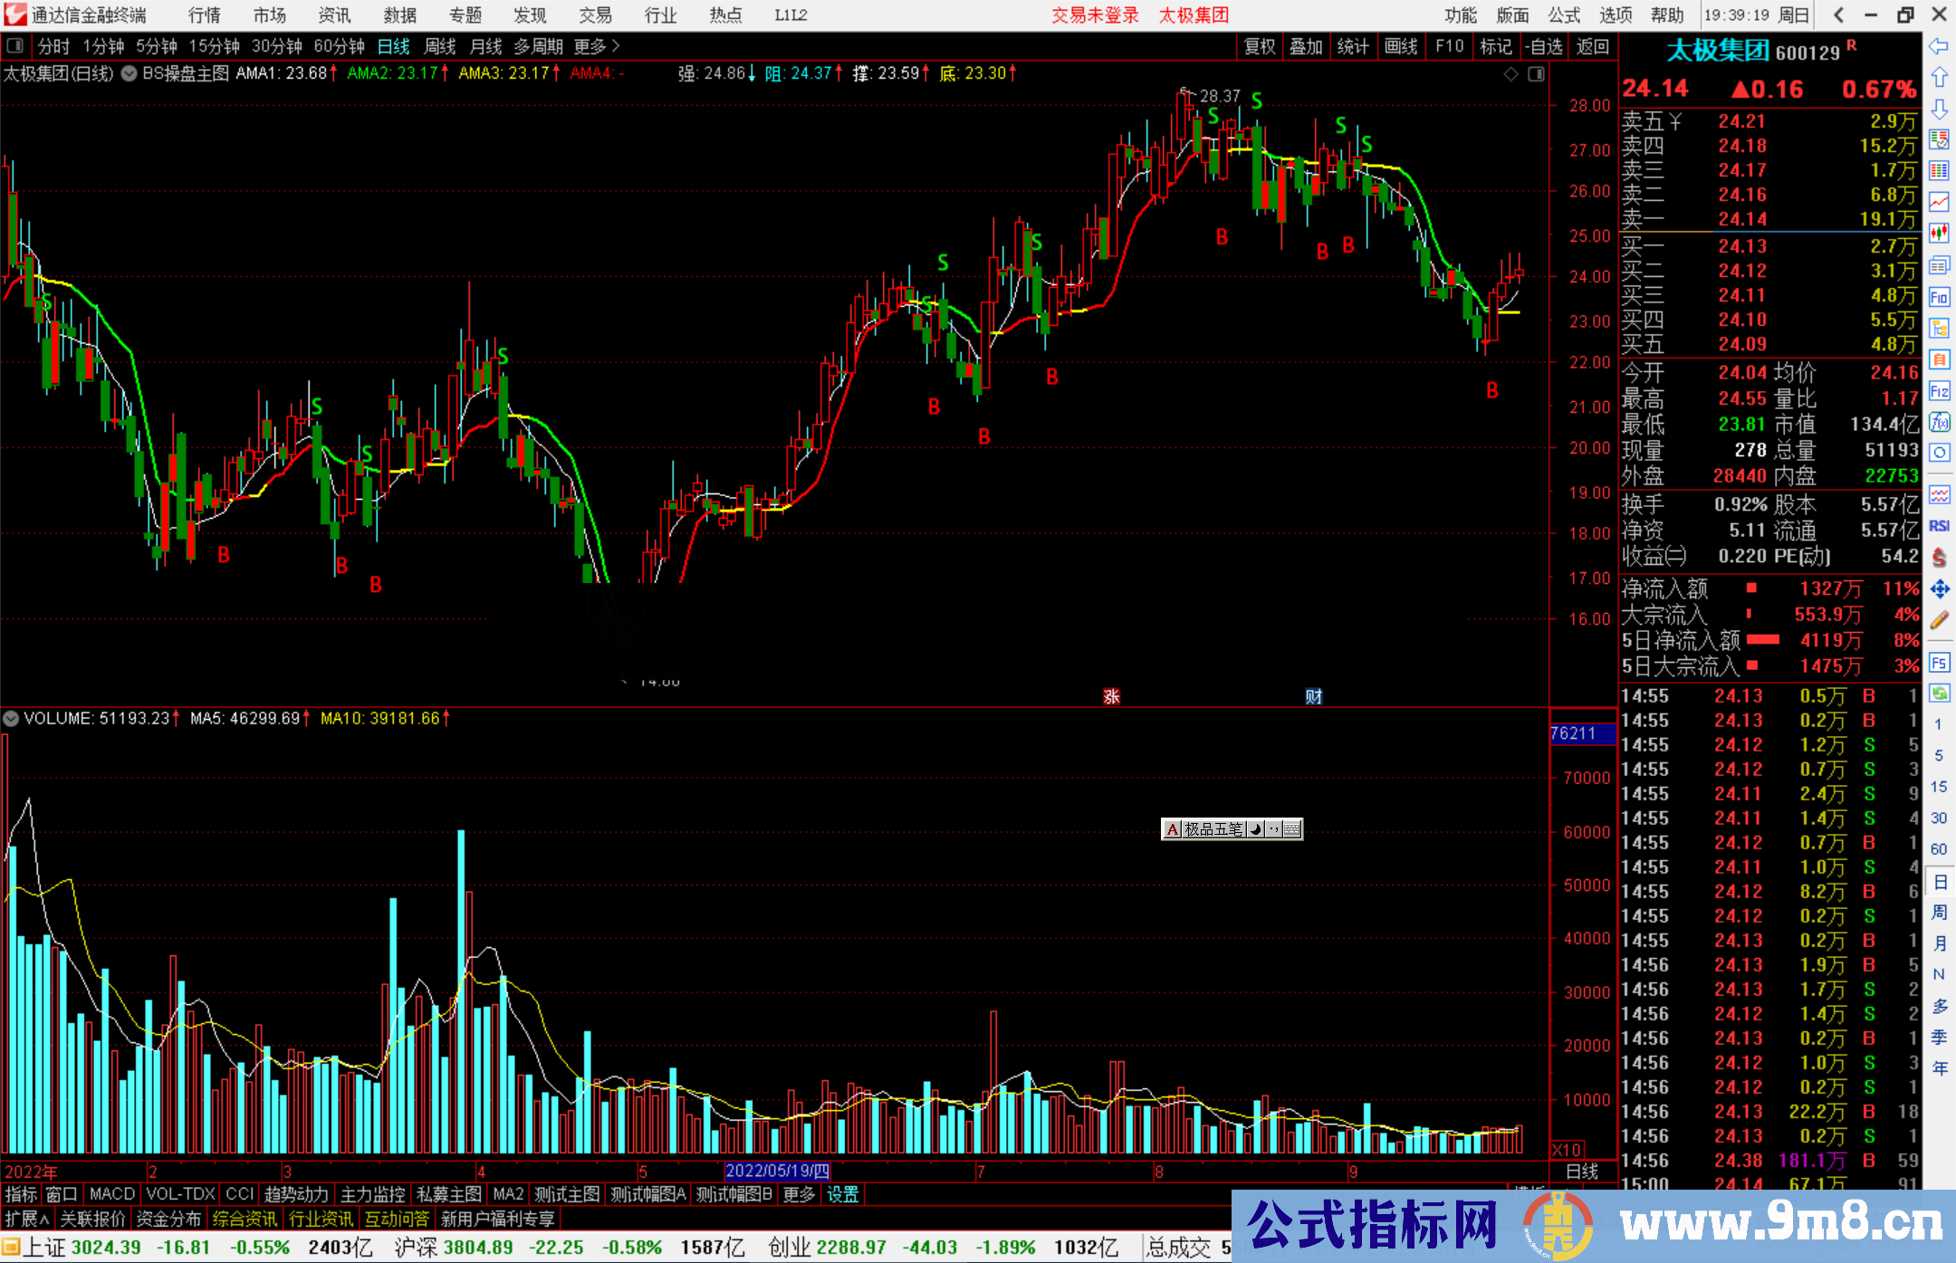Click the 极品五笔 input method toolbar
Viewport: 1956px width, 1263px height.
1232,829
